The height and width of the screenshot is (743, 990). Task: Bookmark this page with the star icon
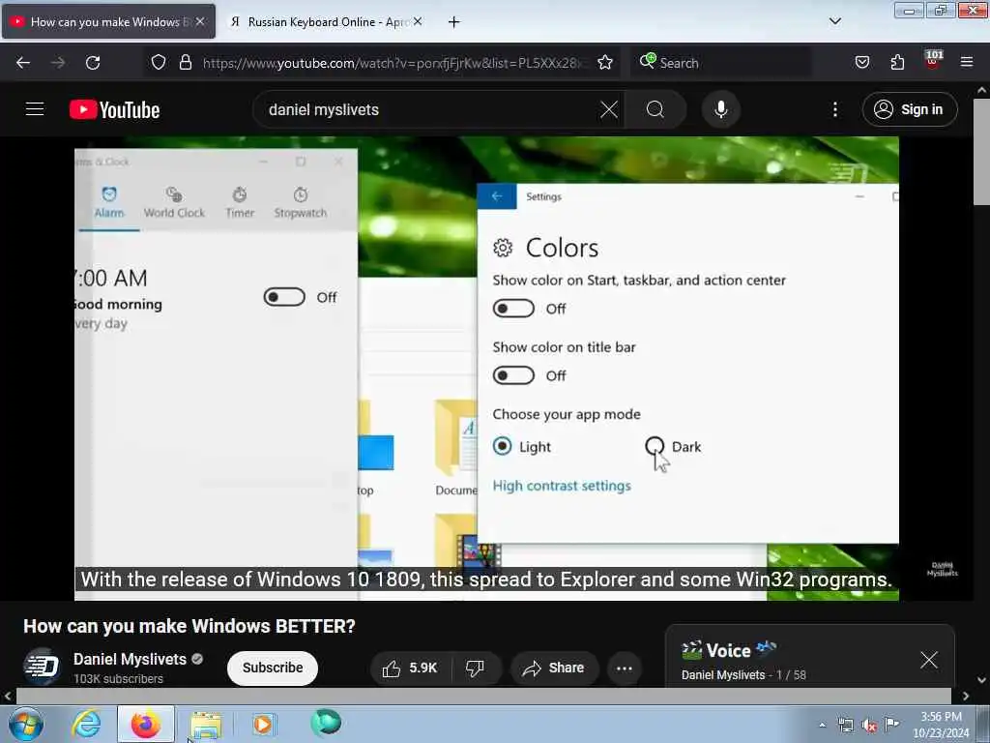605,62
